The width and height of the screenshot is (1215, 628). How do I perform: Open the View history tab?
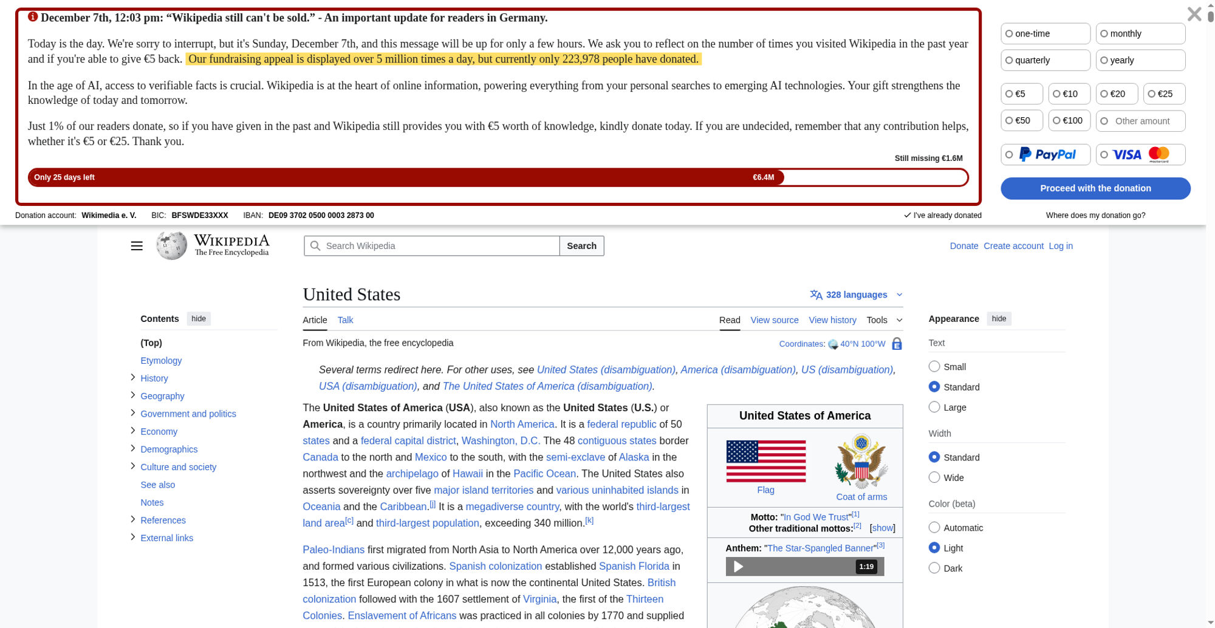(x=832, y=320)
